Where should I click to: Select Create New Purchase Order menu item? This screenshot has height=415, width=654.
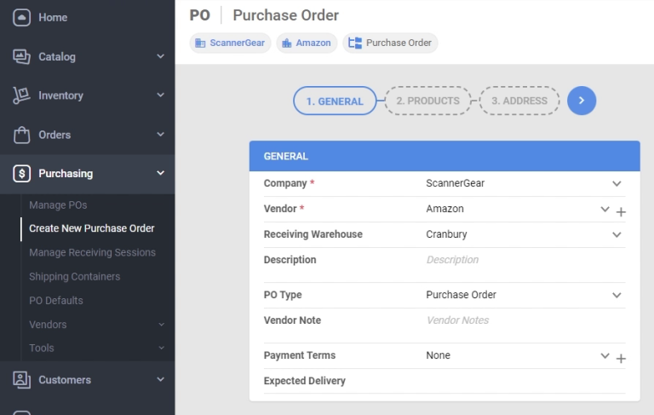click(x=92, y=228)
